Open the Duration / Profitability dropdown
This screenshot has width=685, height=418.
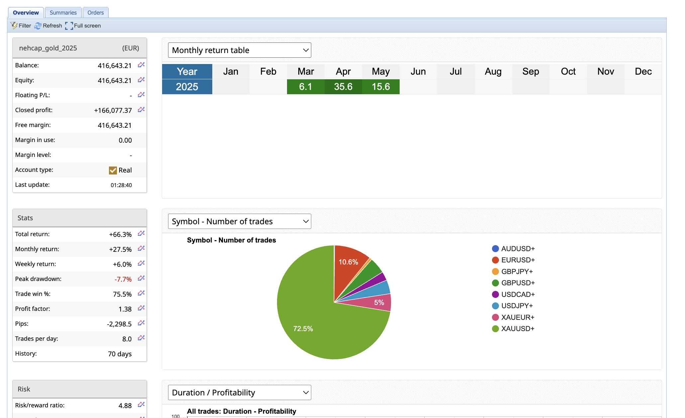(240, 392)
